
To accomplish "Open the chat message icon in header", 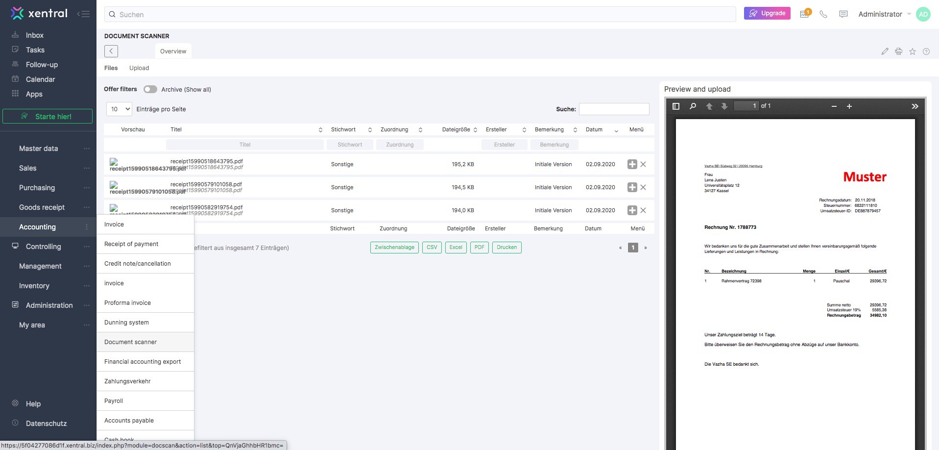I will 843,14.
